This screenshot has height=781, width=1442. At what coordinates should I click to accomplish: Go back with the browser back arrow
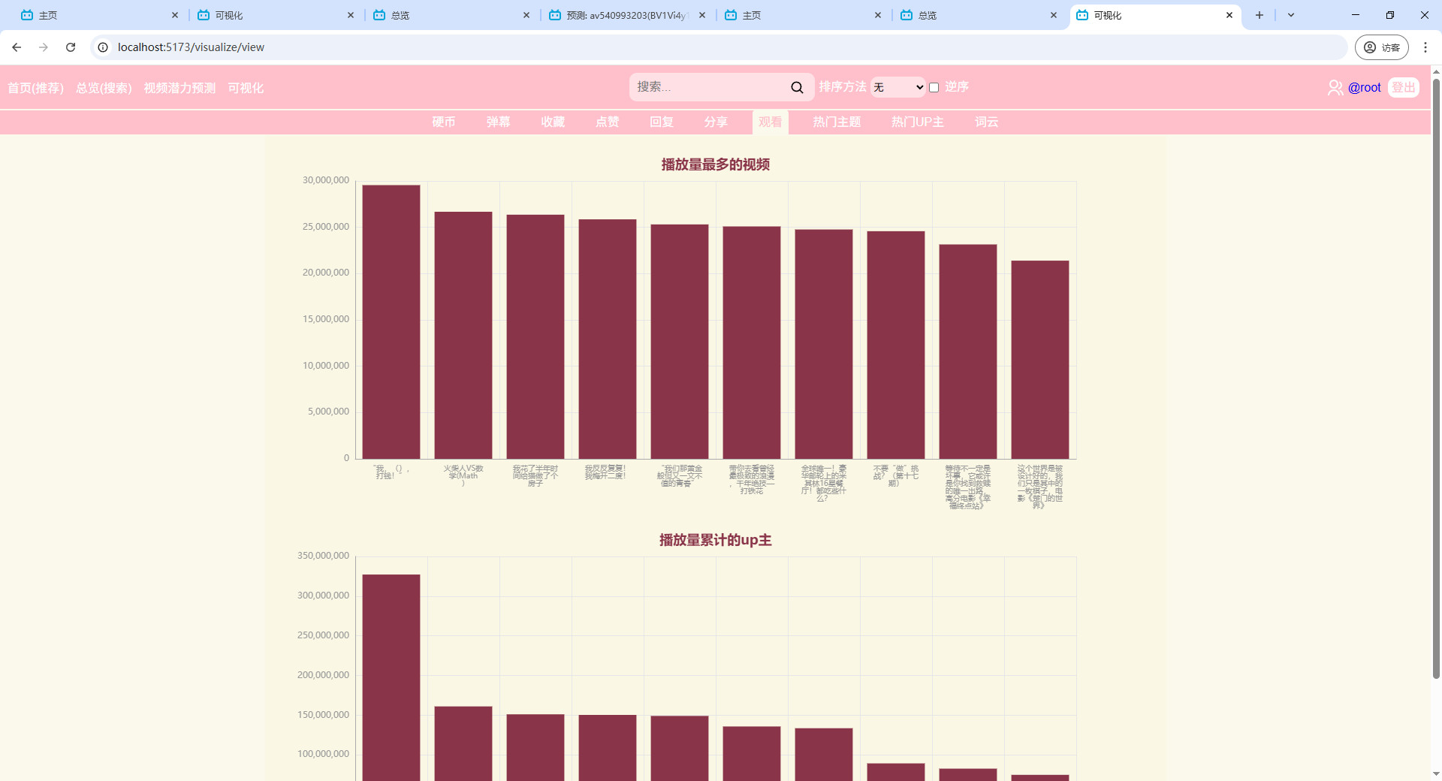tap(17, 47)
